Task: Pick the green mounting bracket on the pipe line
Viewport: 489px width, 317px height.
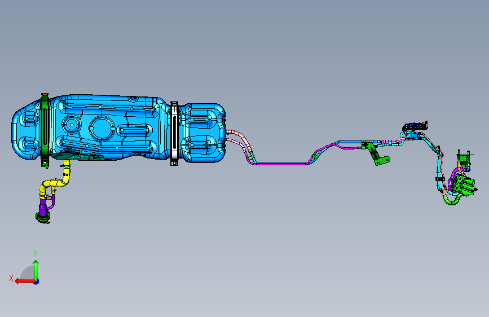Action: pos(376,153)
